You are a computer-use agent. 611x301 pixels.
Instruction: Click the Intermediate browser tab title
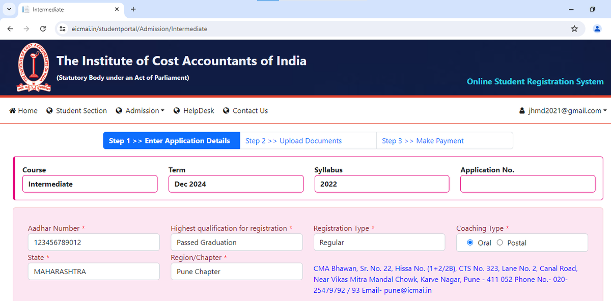tap(48, 9)
